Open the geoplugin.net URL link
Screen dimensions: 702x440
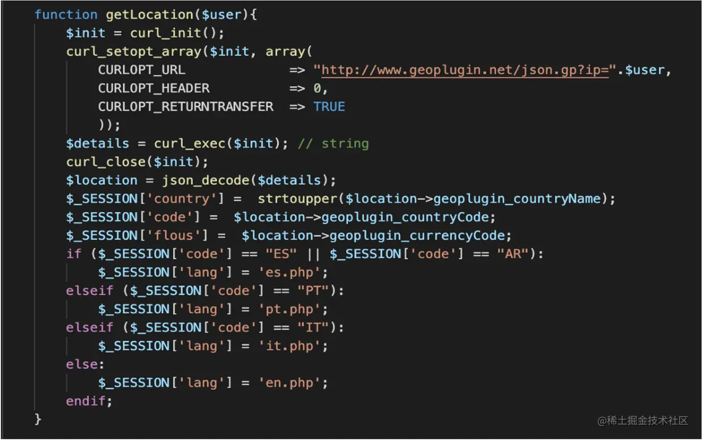(464, 70)
